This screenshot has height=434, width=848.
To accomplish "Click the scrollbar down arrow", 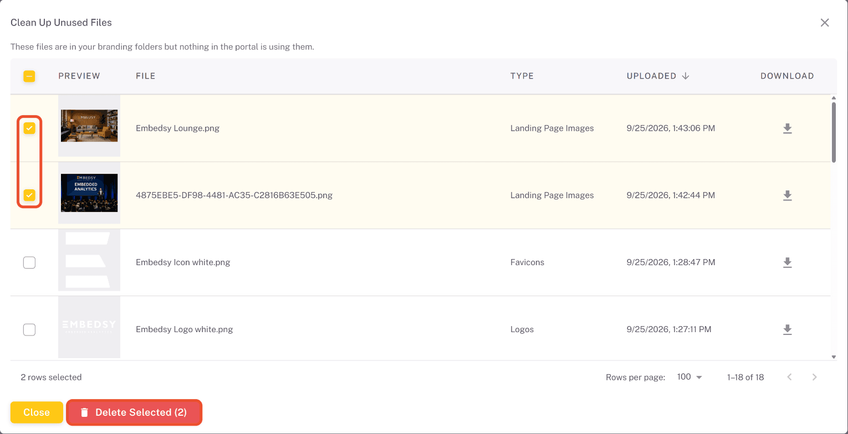I will (x=834, y=357).
